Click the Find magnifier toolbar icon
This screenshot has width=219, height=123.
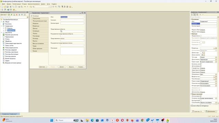point(31,7)
